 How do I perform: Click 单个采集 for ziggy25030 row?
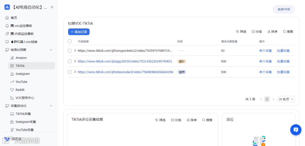265,61
